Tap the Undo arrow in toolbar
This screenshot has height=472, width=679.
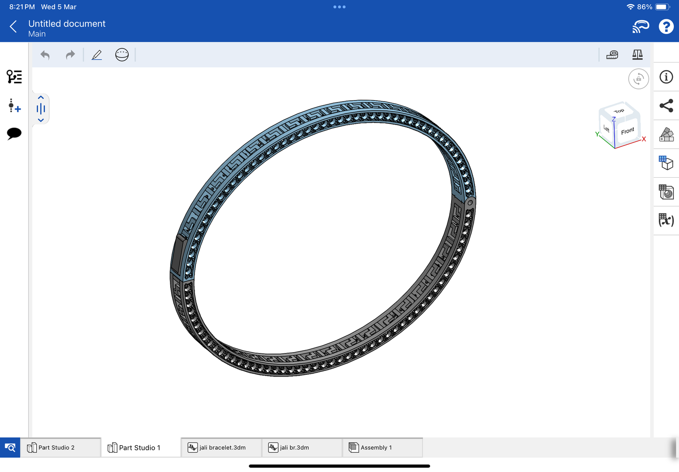(x=45, y=55)
